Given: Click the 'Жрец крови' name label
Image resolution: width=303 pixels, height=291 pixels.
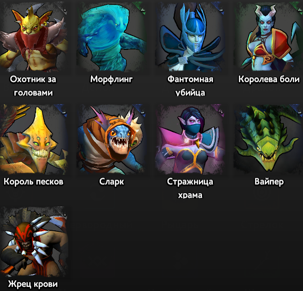Looking at the screenshot, I should point(33,284).
